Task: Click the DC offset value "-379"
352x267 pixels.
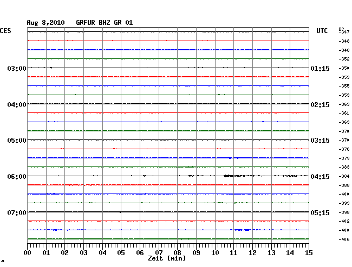Action: click(344, 158)
